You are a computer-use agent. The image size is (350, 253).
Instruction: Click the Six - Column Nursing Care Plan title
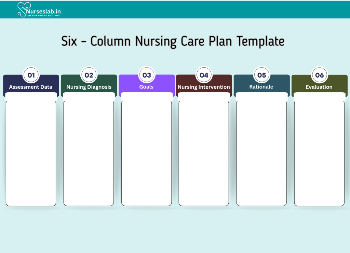(173, 41)
